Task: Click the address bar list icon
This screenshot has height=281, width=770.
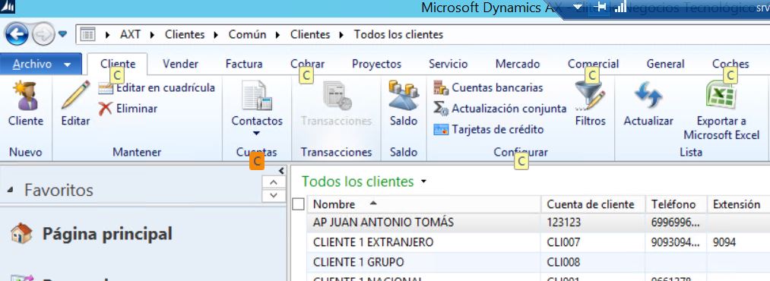Action: click(x=87, y=34)
